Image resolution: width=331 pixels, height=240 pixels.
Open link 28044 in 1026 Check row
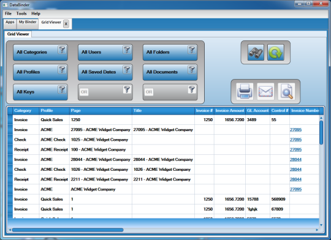pyautogui.click(x=295, y=170)
